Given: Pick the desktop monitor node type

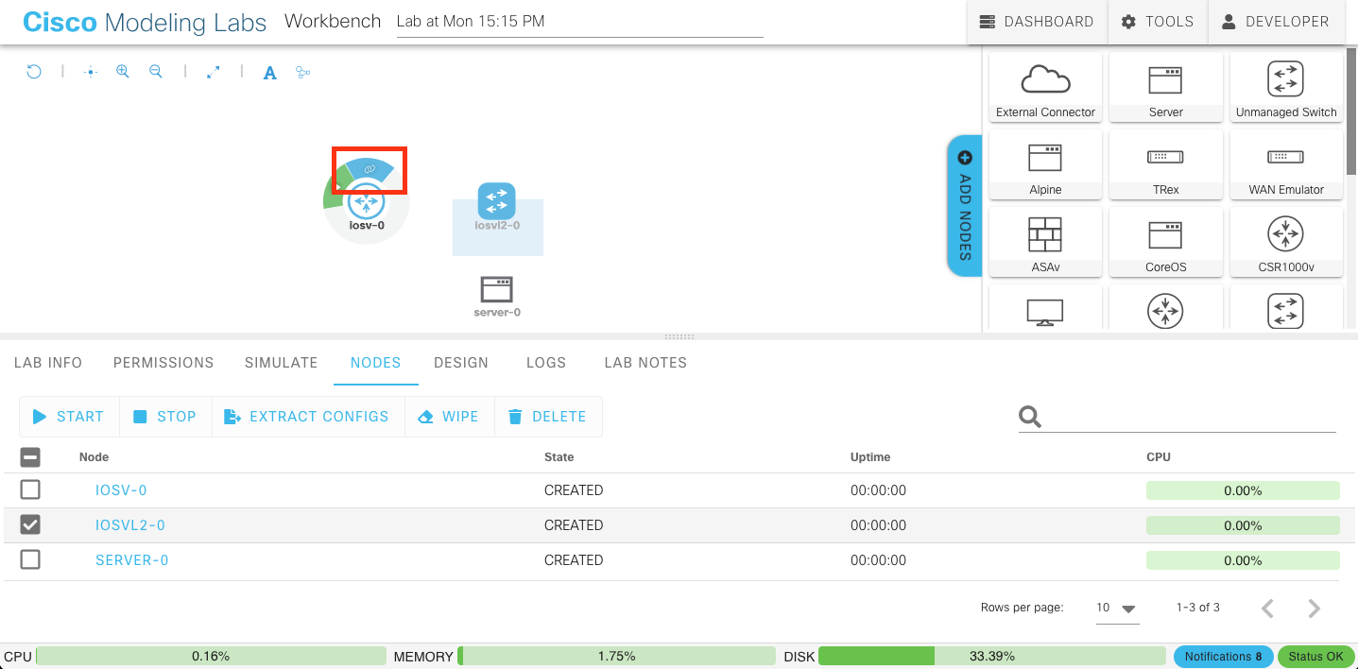Looking at the screenshot, I should 1045,310.
